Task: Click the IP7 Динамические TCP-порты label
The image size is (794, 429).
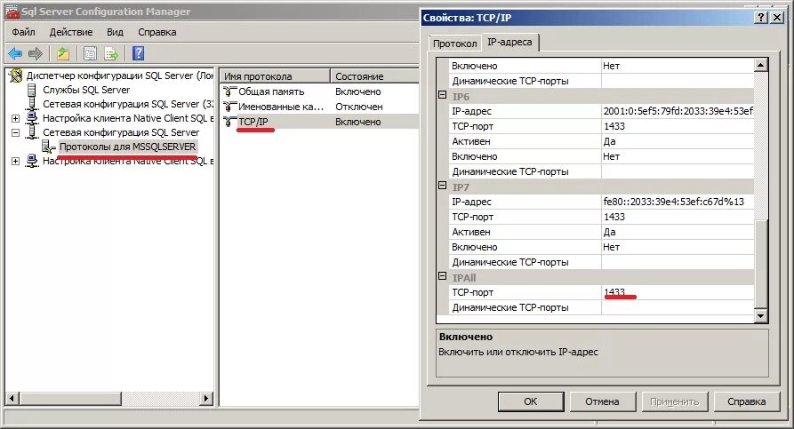Action: [x=510, y=263]
